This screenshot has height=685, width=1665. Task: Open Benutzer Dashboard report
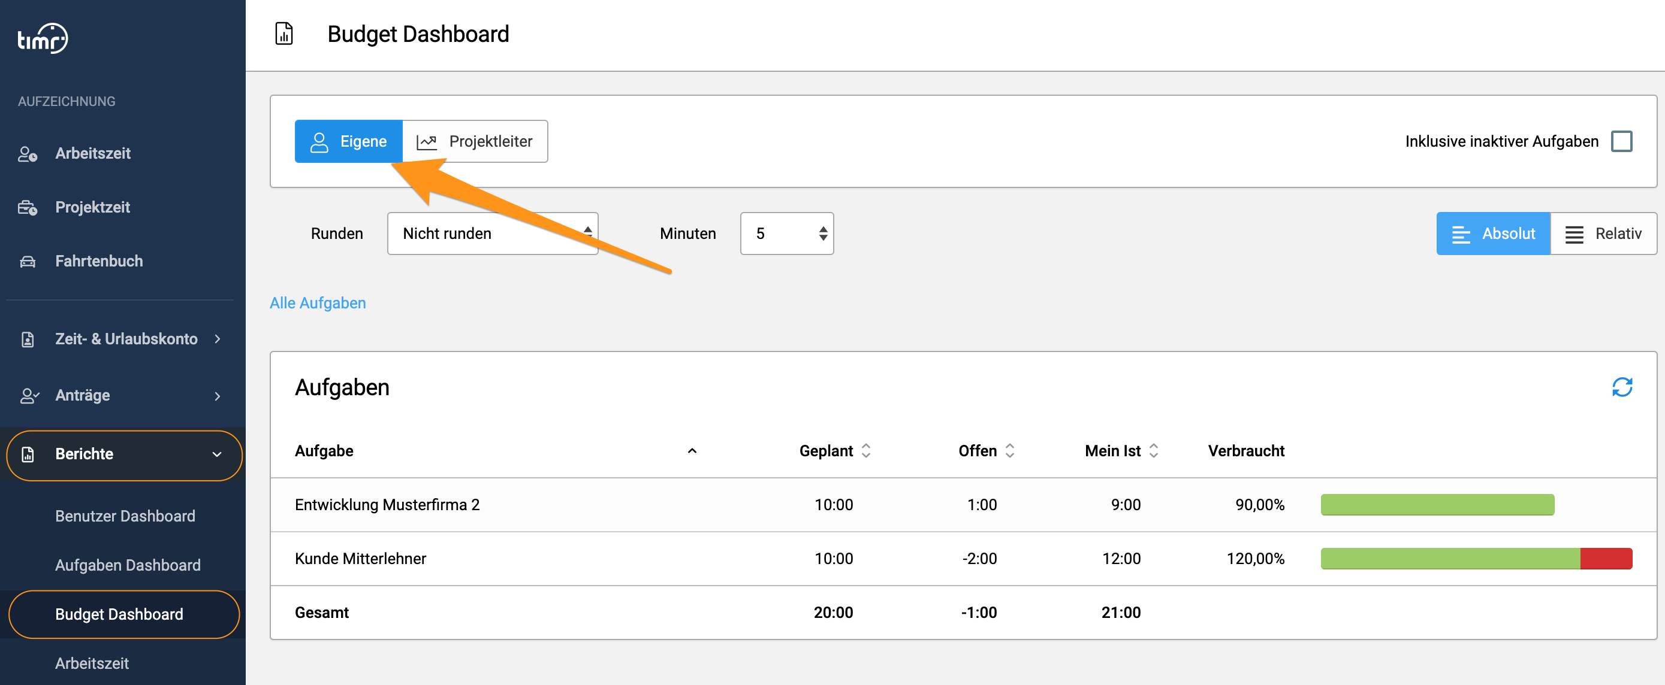[125, 516]
